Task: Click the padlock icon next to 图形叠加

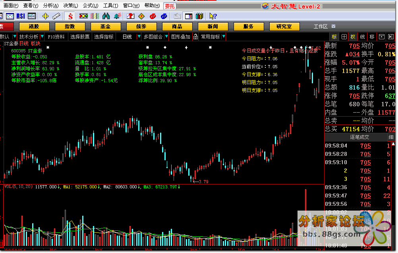Action: 195,37
